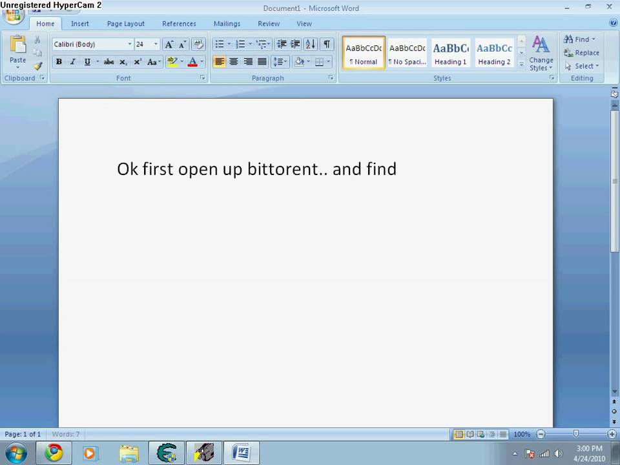
Task: Click the Bullets list icon
Action: point(220,44)
